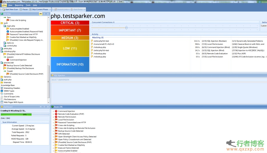Open Out of Scope Links
Viewport: 267px width, 153px height.
[12, 97]
